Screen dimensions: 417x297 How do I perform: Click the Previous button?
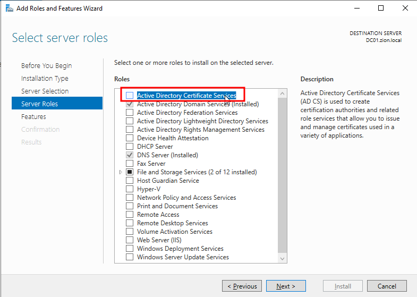tap(242, 286)
